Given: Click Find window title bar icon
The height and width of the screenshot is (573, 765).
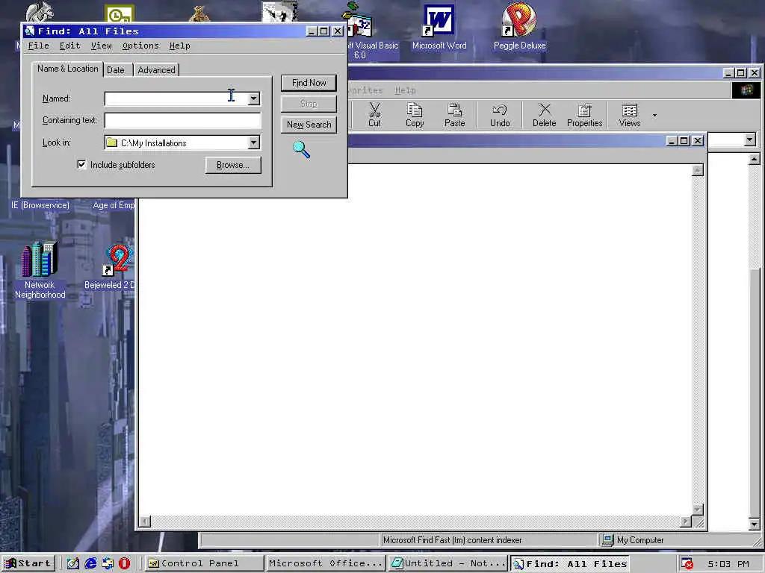Looking at the screenshot, I should [30, 31].
